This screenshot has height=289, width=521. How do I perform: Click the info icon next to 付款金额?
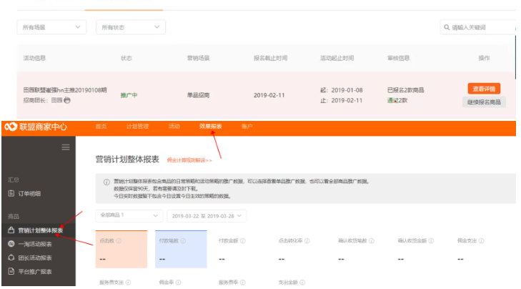[243, 241]
